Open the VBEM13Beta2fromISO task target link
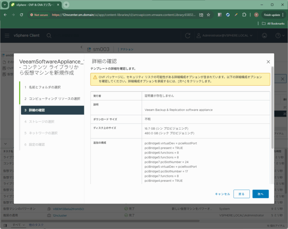The height and width of the screenshot is (229, 288). point(68,209)
